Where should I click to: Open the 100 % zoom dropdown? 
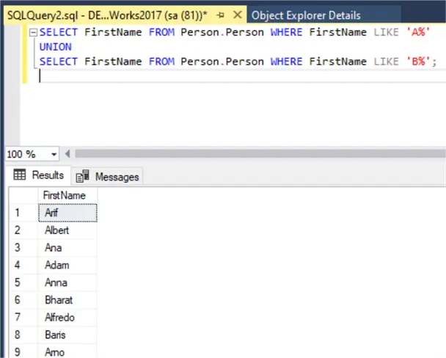[54, 154]
